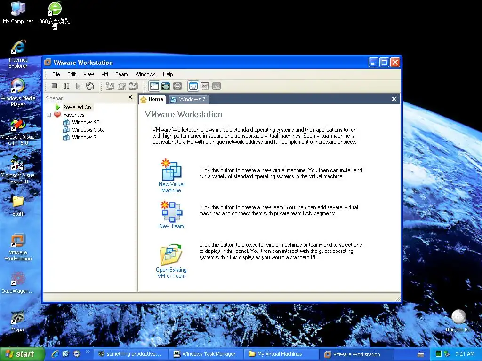Select Powered On in sidebar

77,107
